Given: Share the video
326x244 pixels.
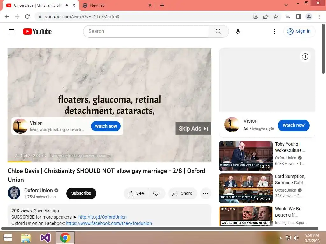Looking at the screenshot, I should (182, 193).
